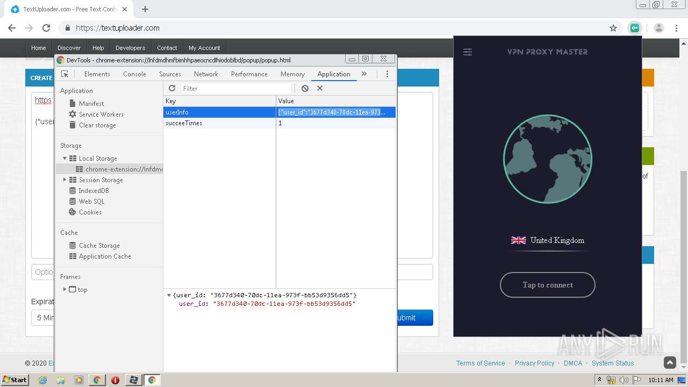
Task: Click Tap to connect button
Action: tap(548, 285)
